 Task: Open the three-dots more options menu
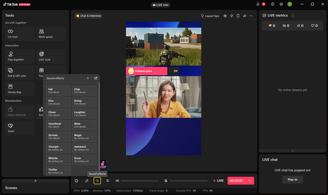[251, 16]
